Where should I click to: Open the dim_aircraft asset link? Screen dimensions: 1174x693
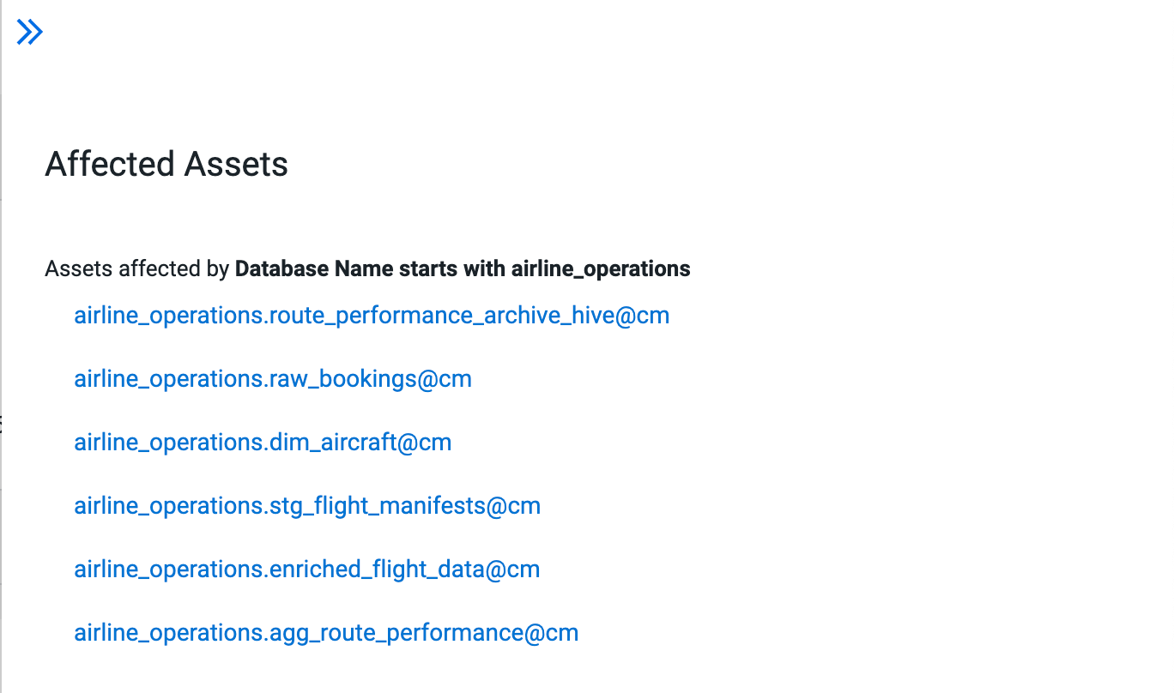click(262, 443)
